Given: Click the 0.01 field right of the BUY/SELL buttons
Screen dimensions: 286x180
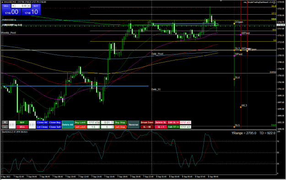Looking at the screenshot, I should click(x=32, y=125).
